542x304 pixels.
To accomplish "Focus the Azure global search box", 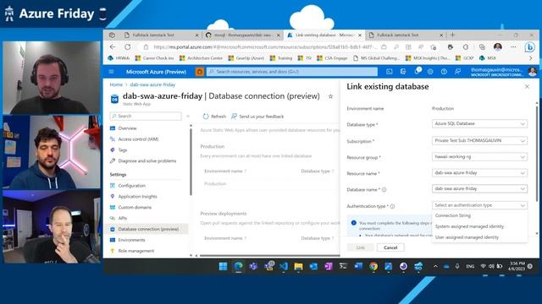I will click(292, 72).
